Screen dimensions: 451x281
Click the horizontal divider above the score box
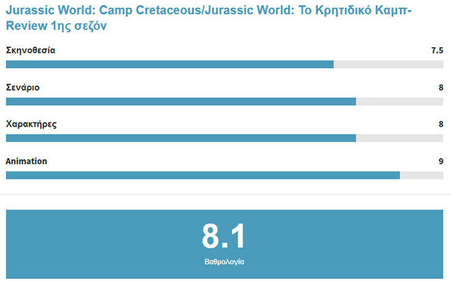click(x=225, y=195)
